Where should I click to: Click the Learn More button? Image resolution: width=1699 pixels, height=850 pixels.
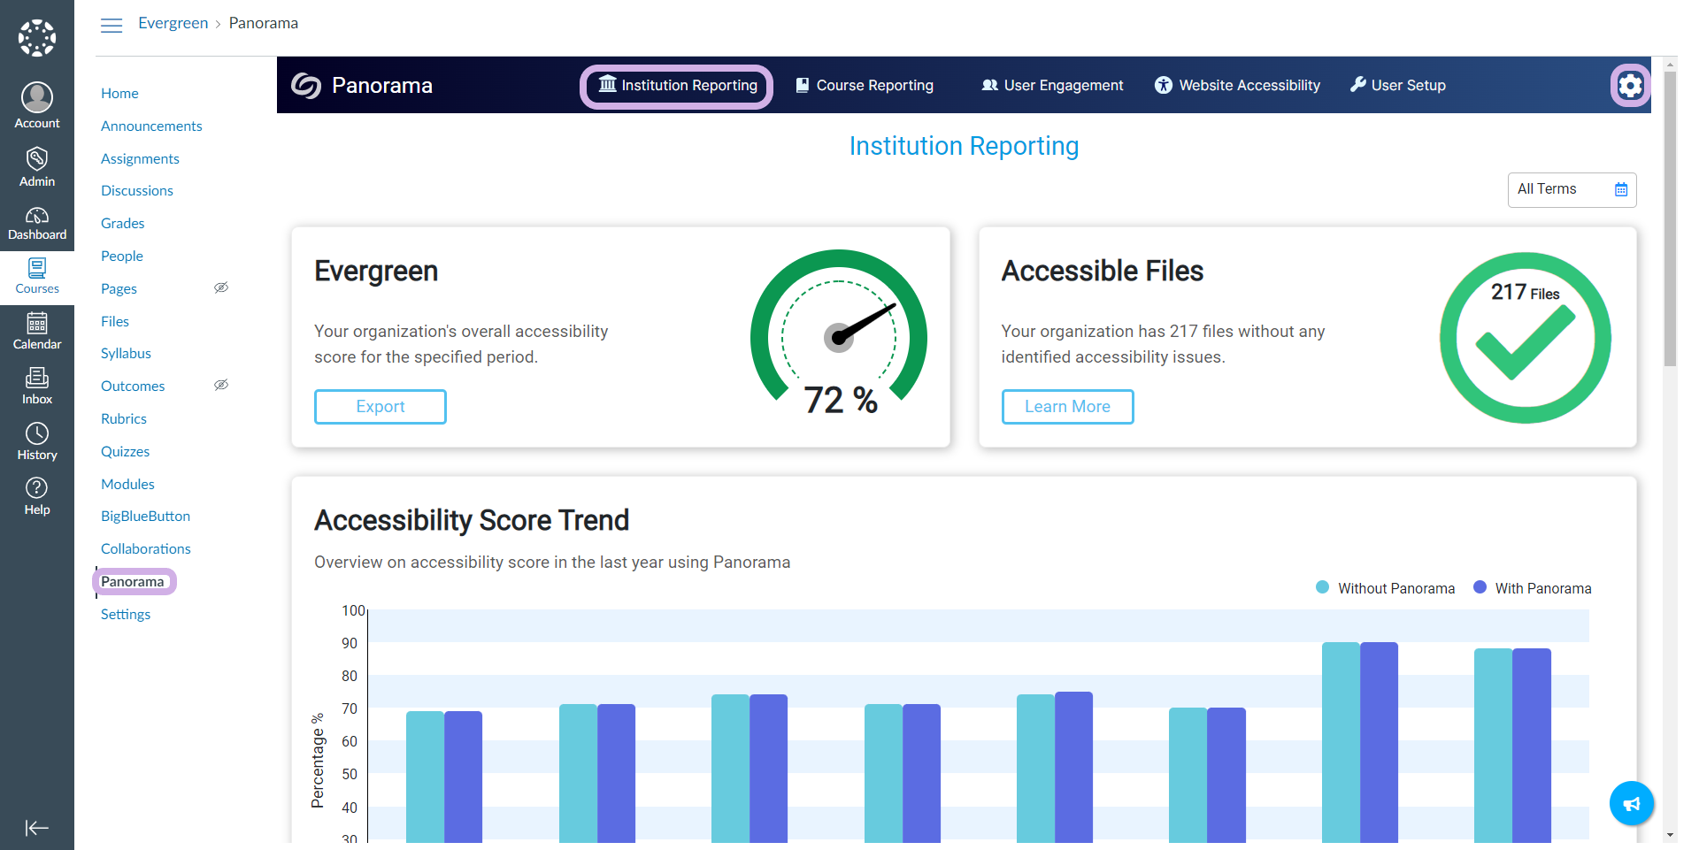pyautogui.click(x=1067, y=407)
